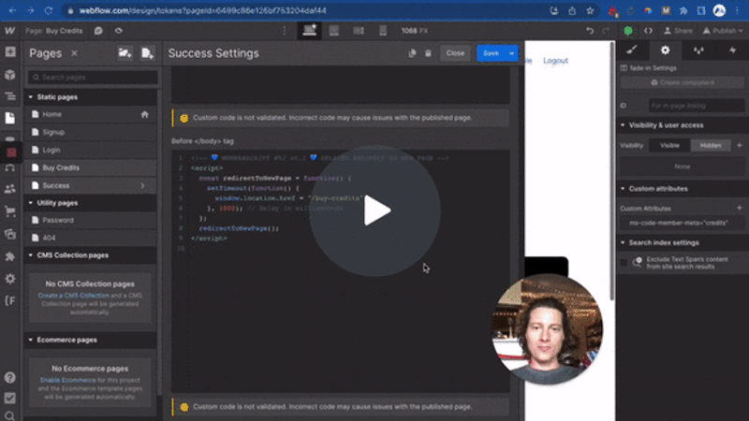Close the Pages panel

click(x=74, y=53)
